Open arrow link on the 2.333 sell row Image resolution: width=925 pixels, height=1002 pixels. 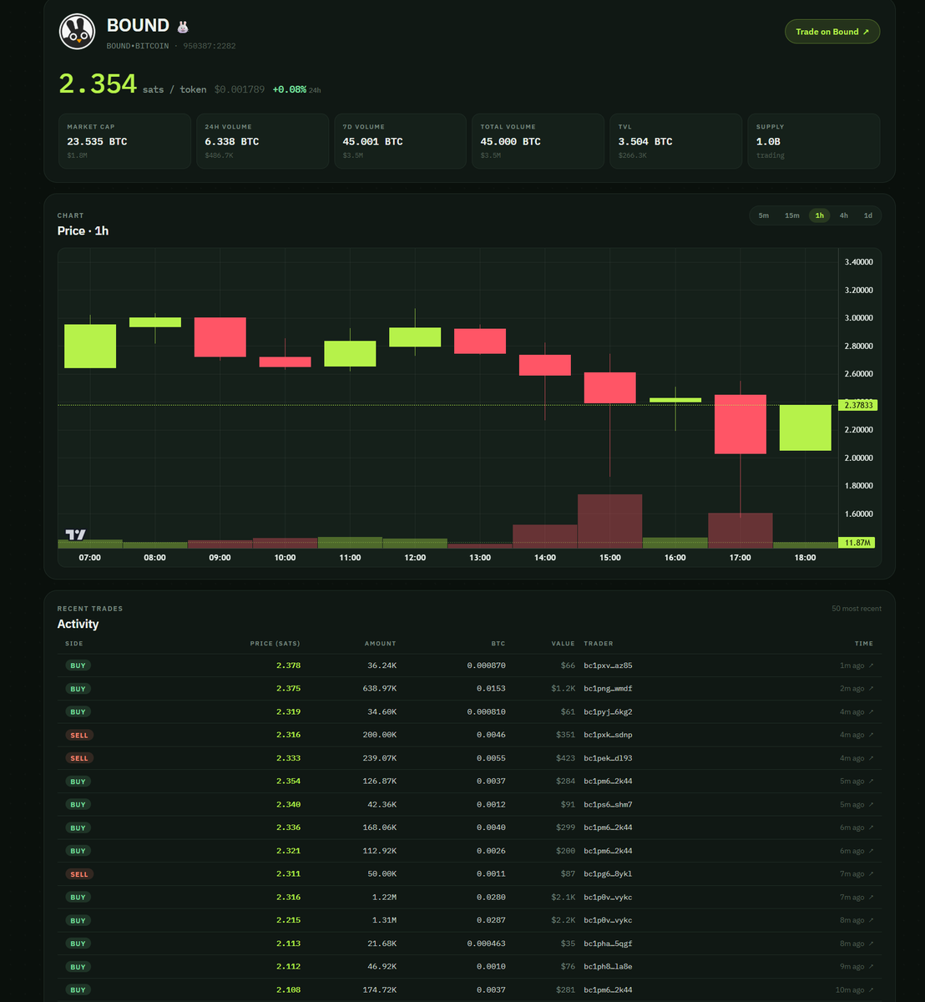tap(871, 758)
